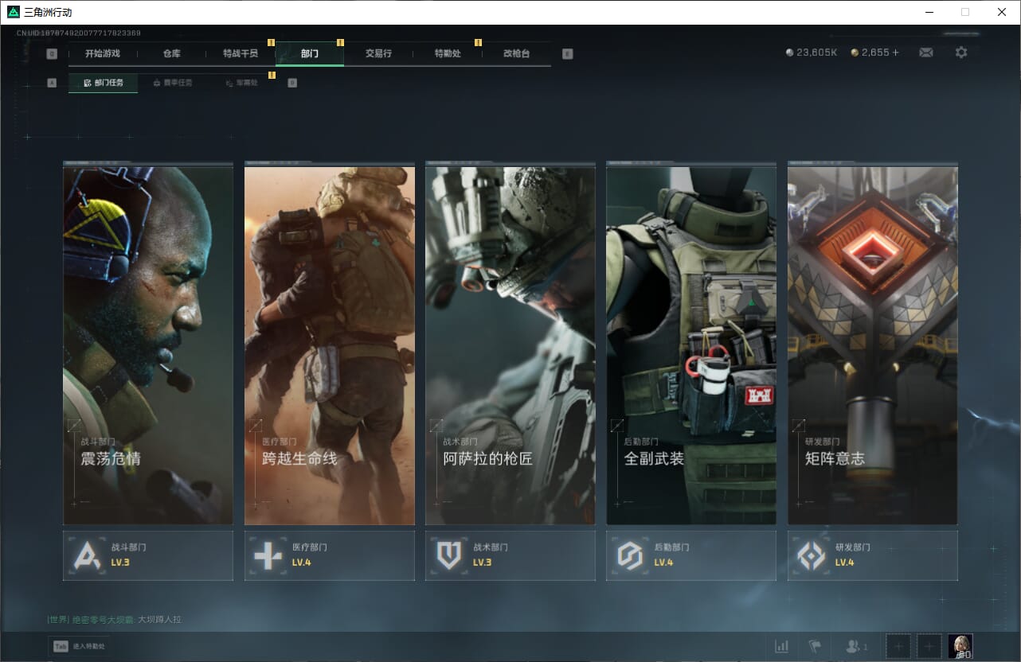Select the 改枪台 tab
Screen dimensions: 1021x662
tap(516, 53)
